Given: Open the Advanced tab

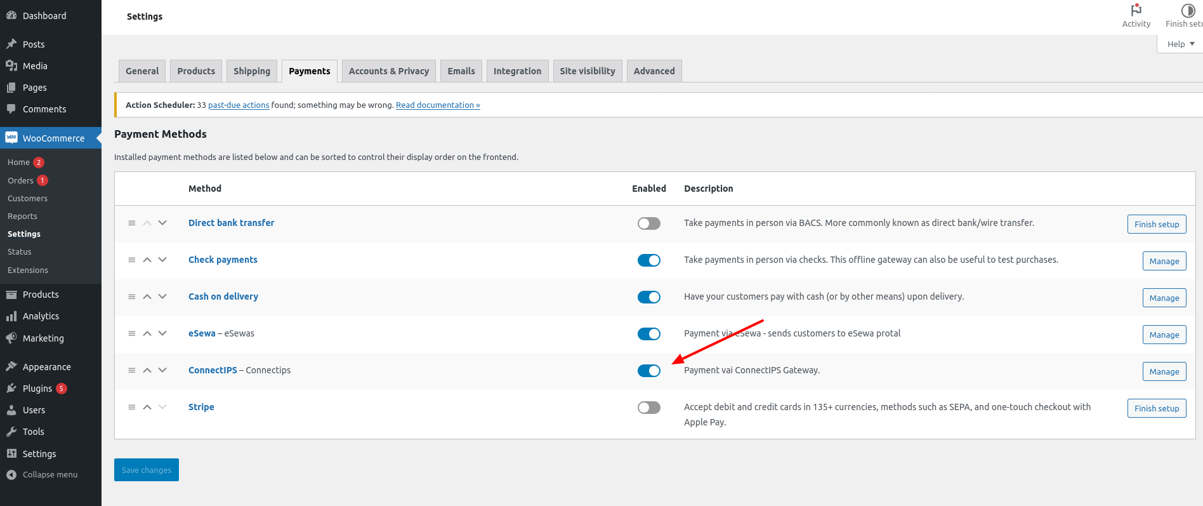Looking at the screenshot, I should coord(654,71).
